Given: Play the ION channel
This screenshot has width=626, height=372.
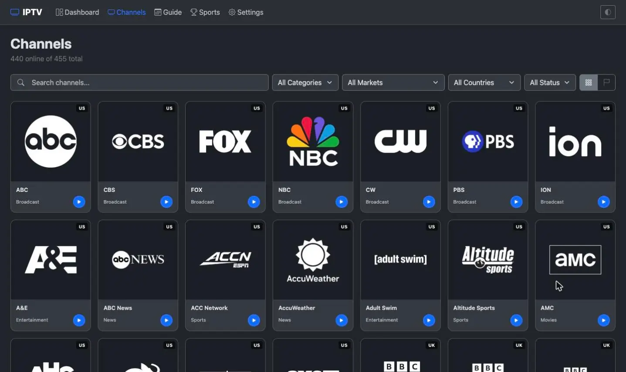Looking at the screenshot, I should pos(604,202).
